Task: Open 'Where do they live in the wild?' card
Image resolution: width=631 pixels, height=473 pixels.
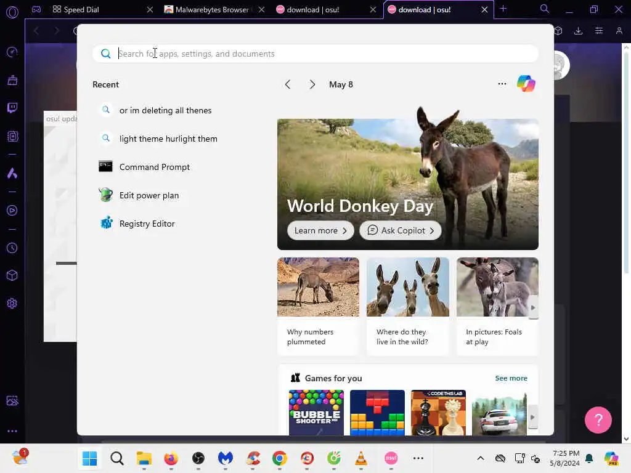Action: pos(408,307)
